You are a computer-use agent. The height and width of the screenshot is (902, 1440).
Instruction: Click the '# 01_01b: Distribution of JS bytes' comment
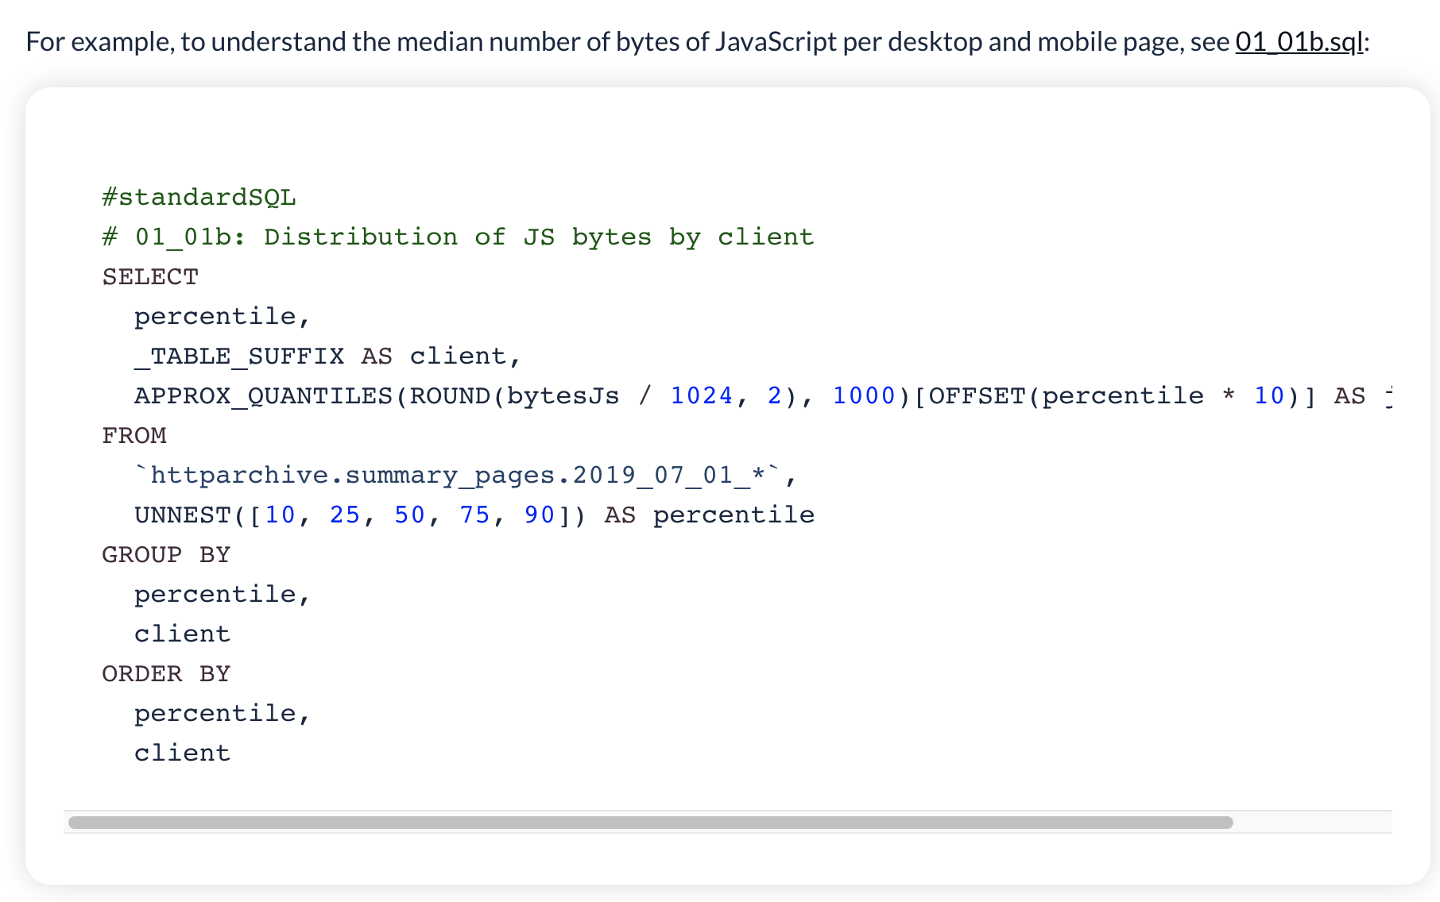click(x=458, y=237)
